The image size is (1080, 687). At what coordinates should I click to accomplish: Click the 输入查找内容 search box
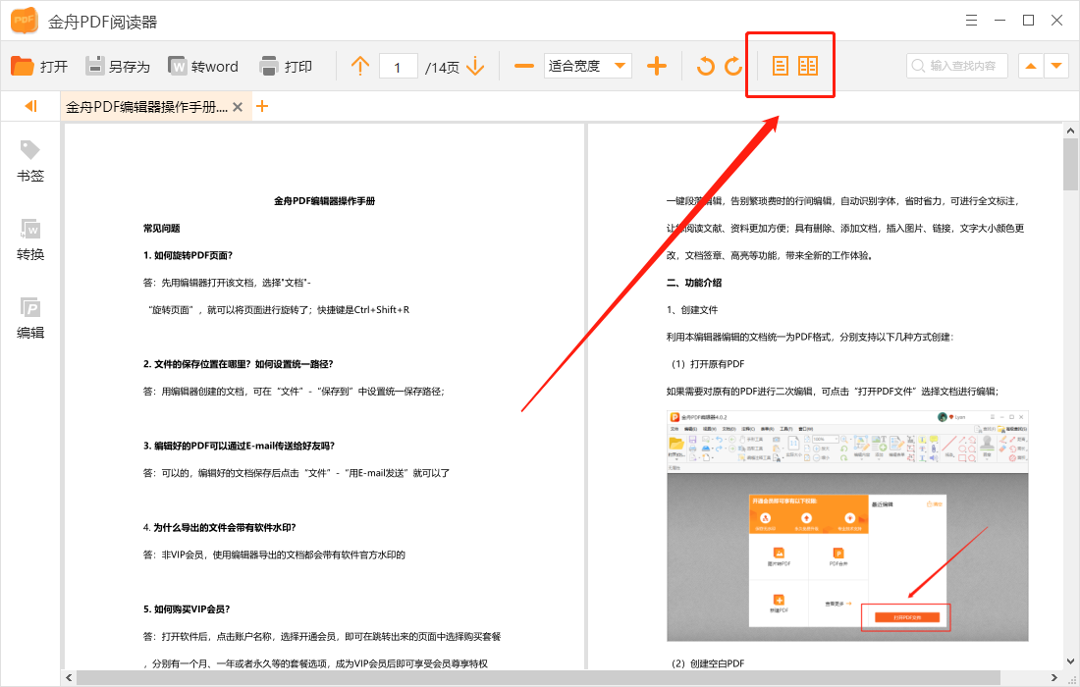coord(956,66)
